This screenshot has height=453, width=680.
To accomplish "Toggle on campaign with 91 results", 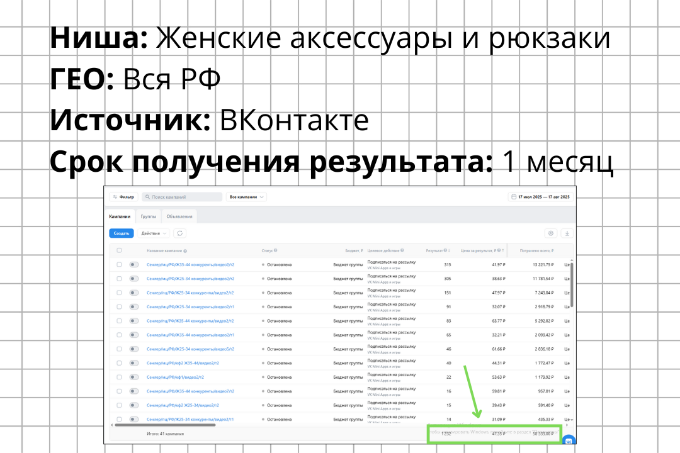I will coord(134,307).
